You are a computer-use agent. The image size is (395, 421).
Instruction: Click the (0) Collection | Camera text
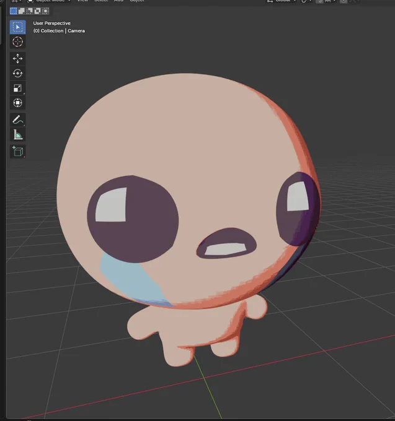click(59, 31)
